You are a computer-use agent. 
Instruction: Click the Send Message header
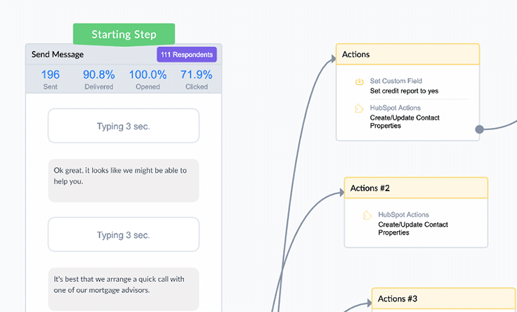click(58, 55)
